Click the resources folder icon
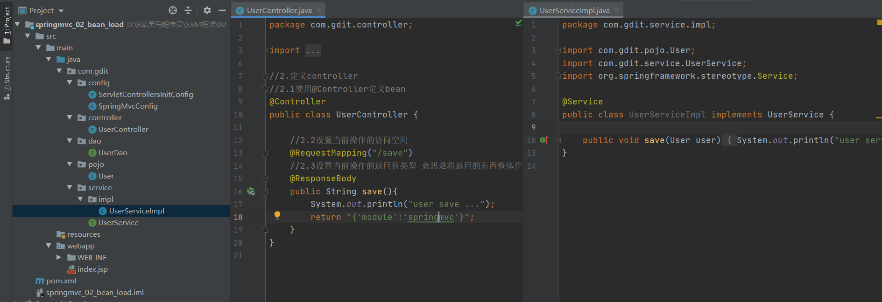 coord(61,234)
